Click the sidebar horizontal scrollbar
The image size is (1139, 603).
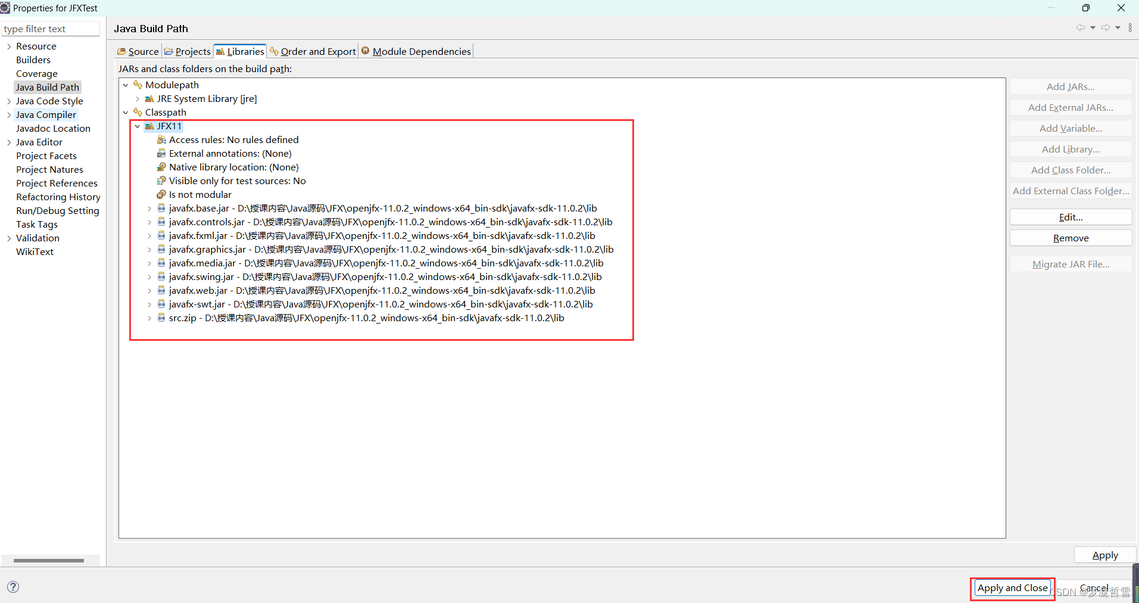(x=49, y=560)
